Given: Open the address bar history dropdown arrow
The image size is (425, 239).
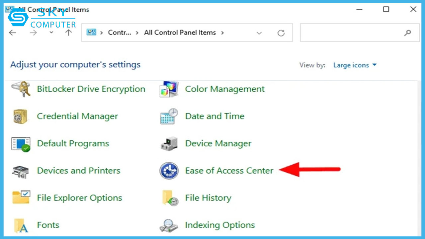Looking at the screenshot, I should [x=259, y=33].
